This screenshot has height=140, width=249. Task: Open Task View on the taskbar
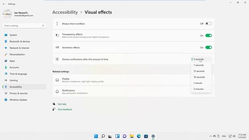click(110, 136)
